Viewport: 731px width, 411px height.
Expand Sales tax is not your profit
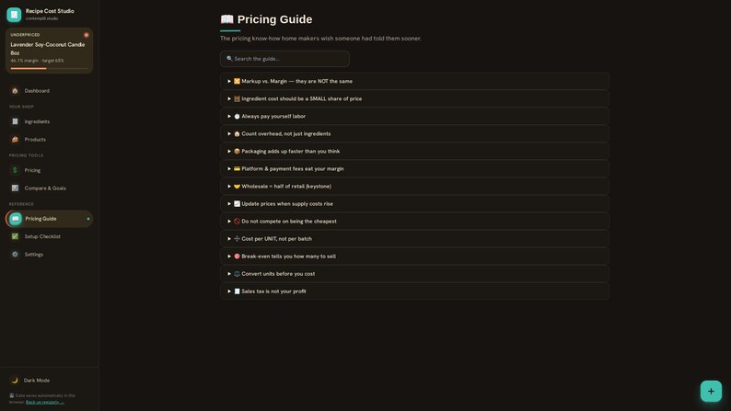coord(414,291)
